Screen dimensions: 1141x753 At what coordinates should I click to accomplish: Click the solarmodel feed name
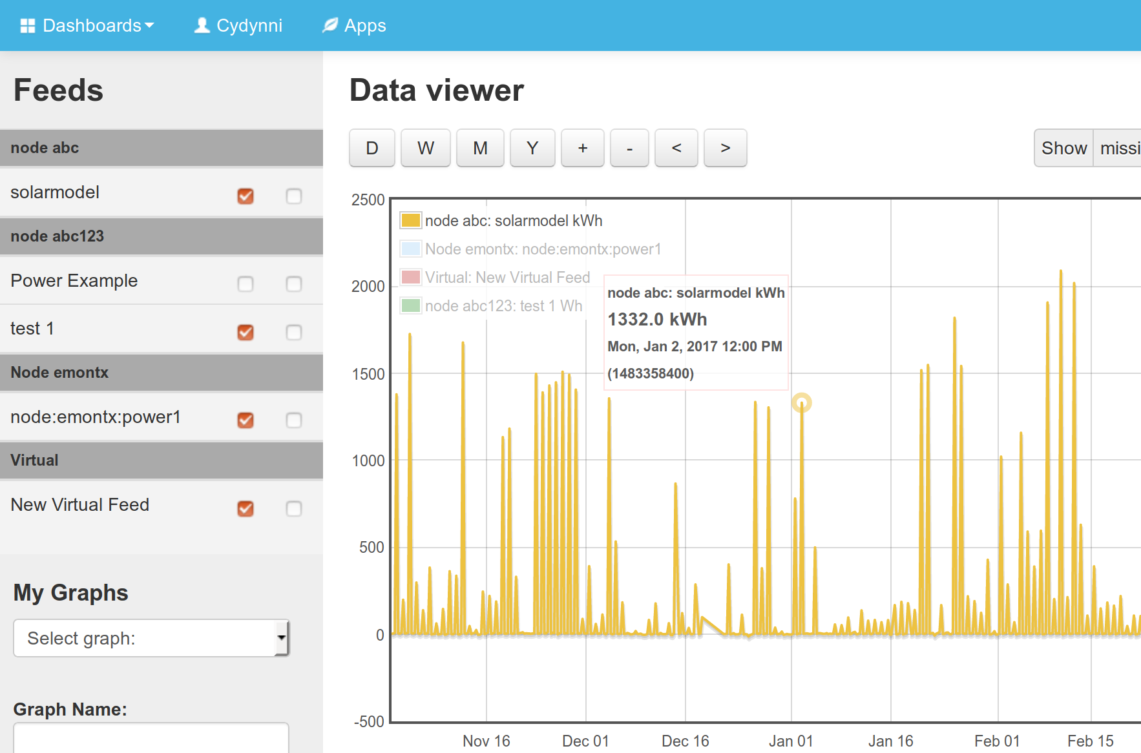coord(55,192)
